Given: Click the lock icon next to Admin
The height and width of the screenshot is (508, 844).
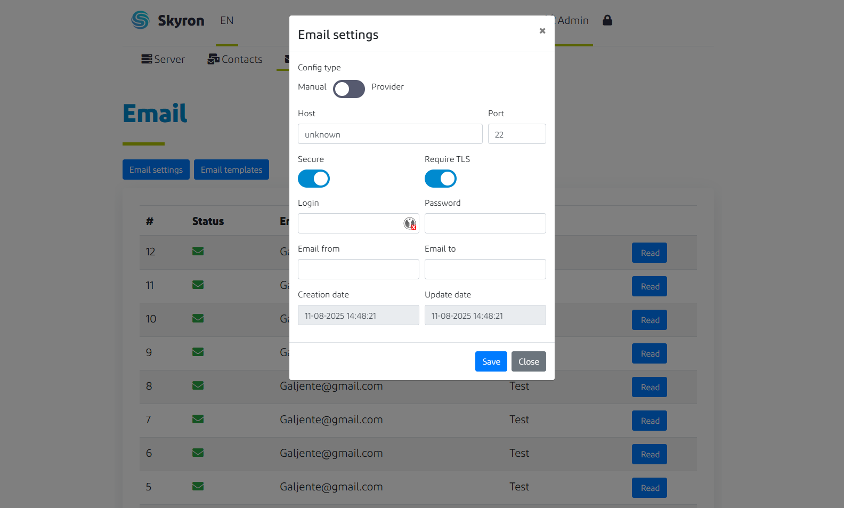Looking at the screenshot, I should tap(607, 20).
